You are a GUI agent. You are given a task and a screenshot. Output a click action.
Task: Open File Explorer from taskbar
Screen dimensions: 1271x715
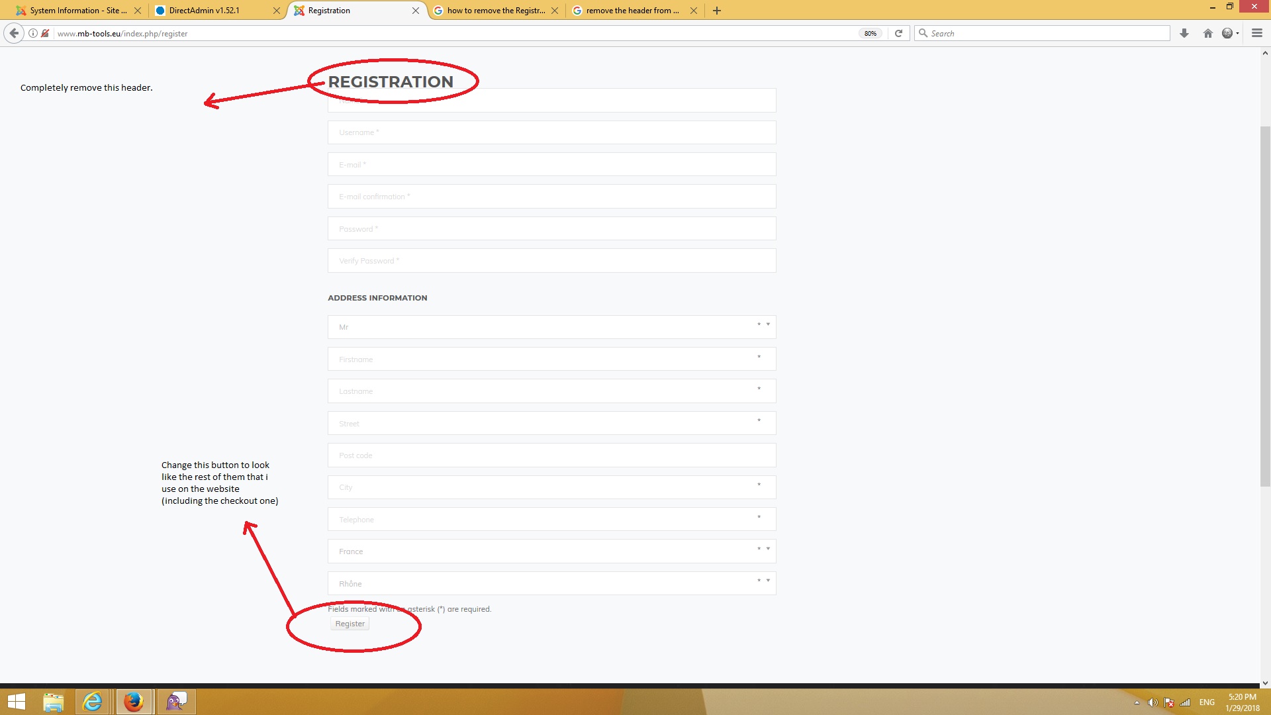point(53,701)
